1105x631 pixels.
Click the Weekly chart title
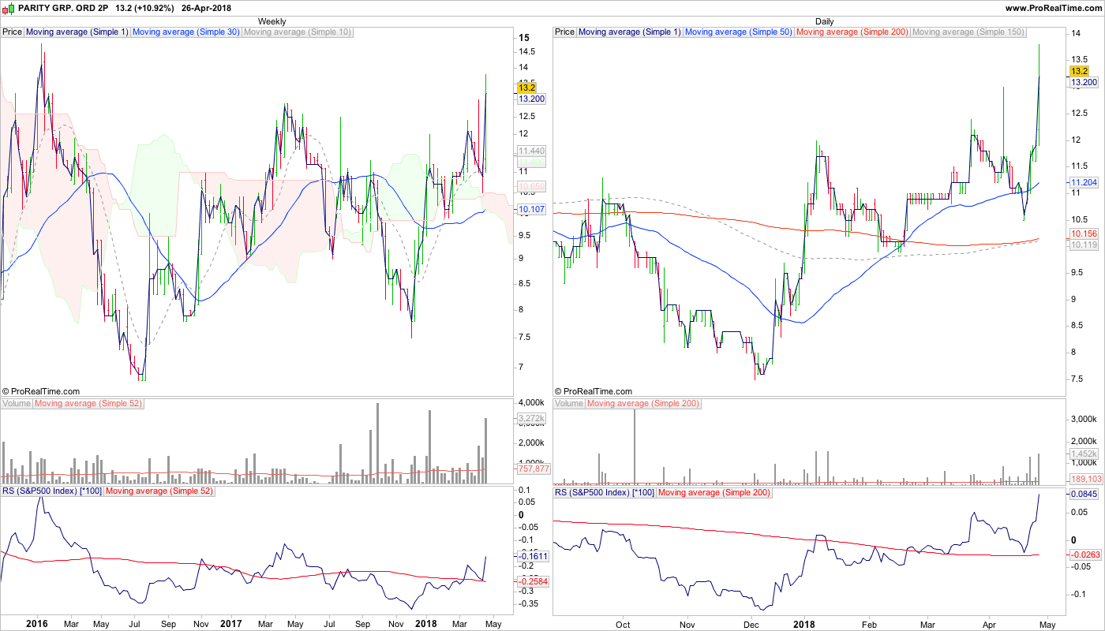point(272,21)
